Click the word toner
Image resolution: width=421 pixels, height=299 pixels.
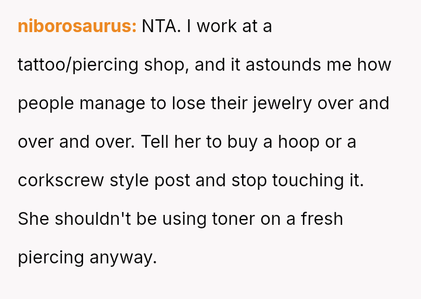click(237, 219)
